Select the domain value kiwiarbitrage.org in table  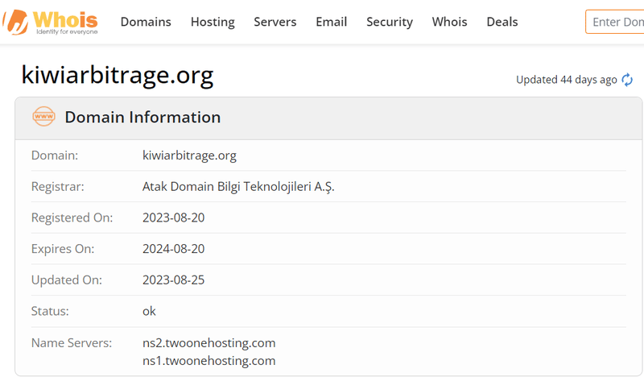tap(189, 155)
